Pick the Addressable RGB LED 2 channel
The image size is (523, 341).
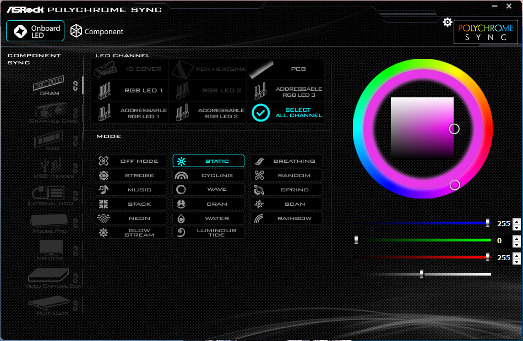(208, 113)
